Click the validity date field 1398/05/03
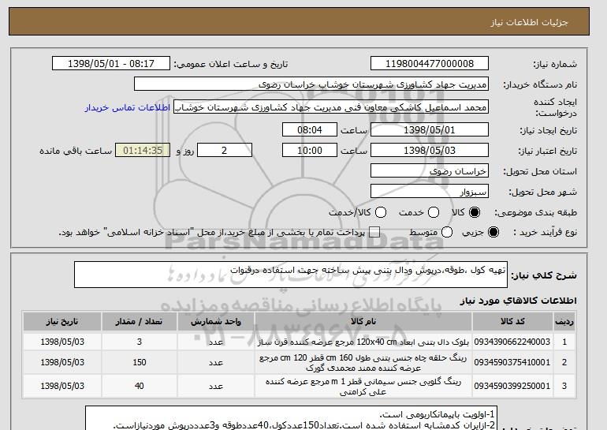Viewport: 607px width, 430px height. coord(430,151)
